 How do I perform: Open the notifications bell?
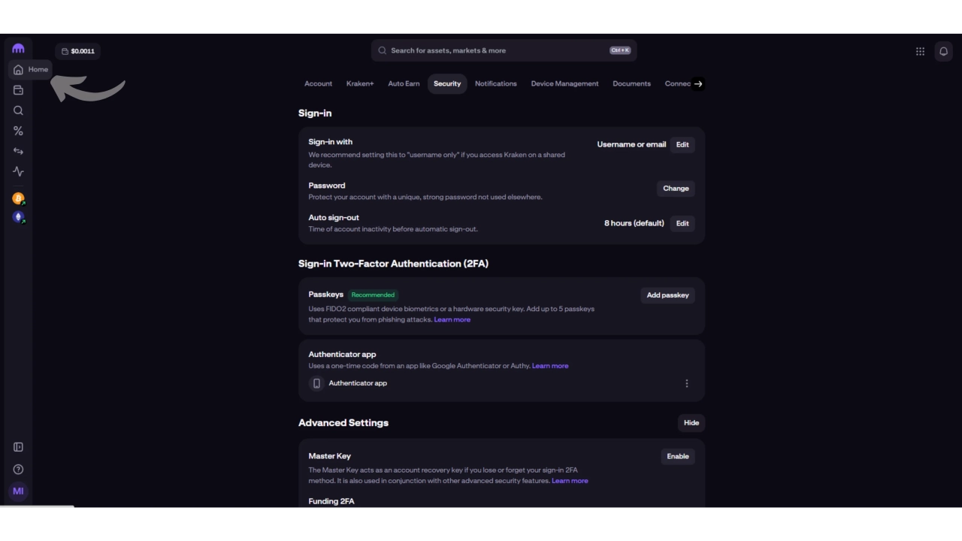tap(943, 51)
